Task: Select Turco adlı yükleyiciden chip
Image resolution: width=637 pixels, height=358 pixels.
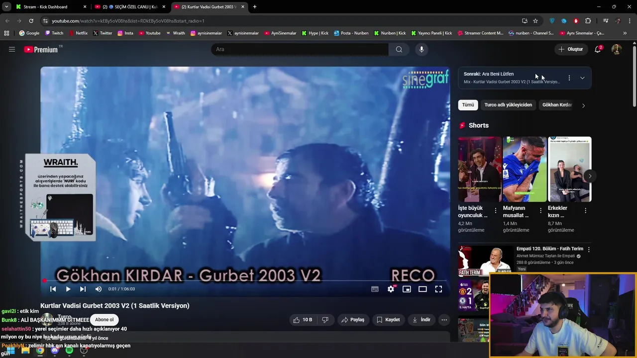Action: pyautogui.click(x=508, y=105)
